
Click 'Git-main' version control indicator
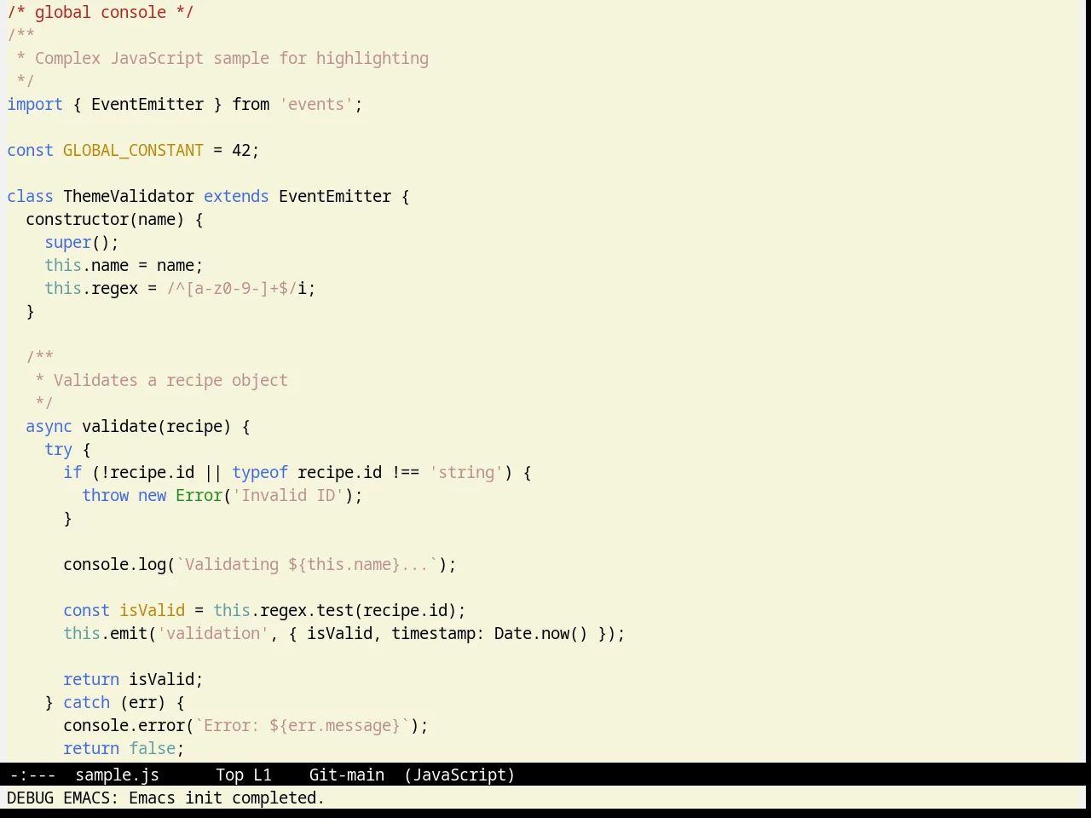346,775
